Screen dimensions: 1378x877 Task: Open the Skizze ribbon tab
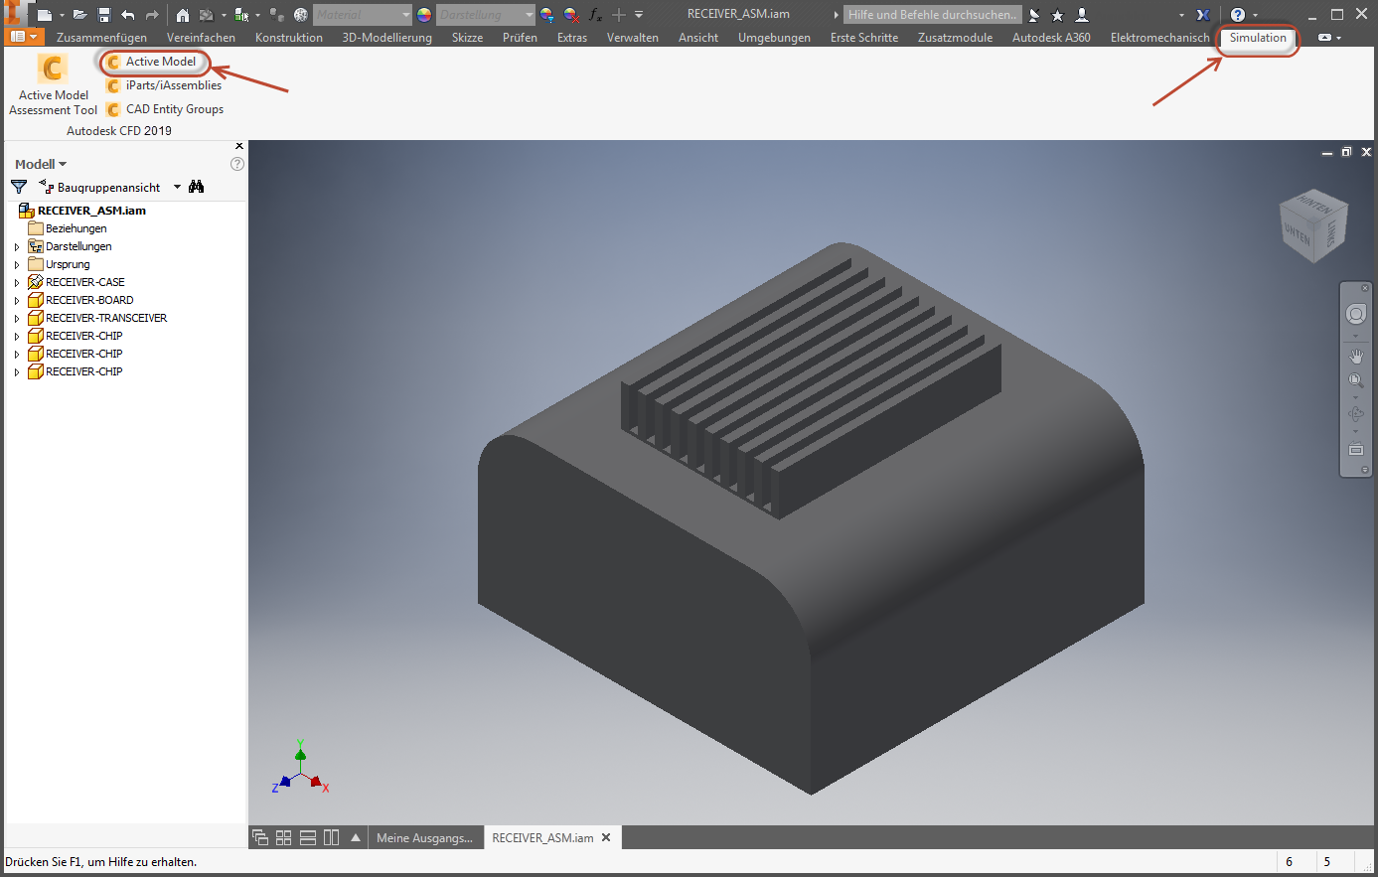click(x=467, y=38)
